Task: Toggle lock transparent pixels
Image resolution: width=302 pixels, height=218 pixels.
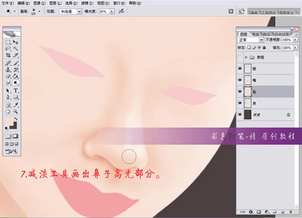Action: [x=249, y=48]
